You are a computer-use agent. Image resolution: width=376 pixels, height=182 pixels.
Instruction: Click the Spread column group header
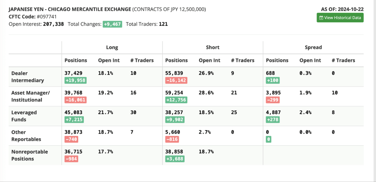click(313, 47)
